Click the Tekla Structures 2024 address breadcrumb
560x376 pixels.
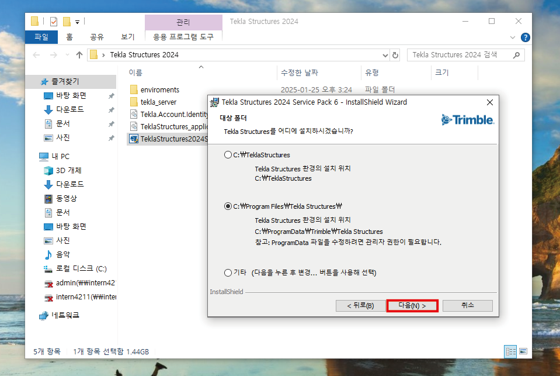144,55
